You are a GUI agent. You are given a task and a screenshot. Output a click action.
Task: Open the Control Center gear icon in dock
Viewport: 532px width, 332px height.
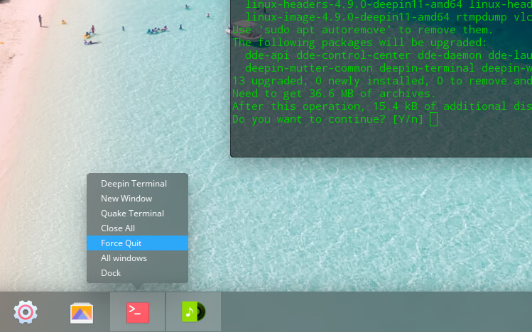click(x=26, y=312)
